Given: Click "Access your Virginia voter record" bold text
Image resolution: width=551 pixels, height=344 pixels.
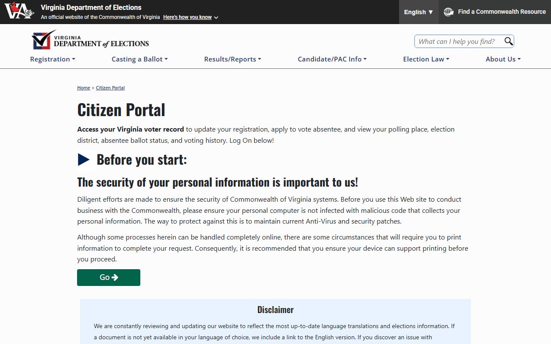Looking at the screenshot, I should (x=130, y=129).
